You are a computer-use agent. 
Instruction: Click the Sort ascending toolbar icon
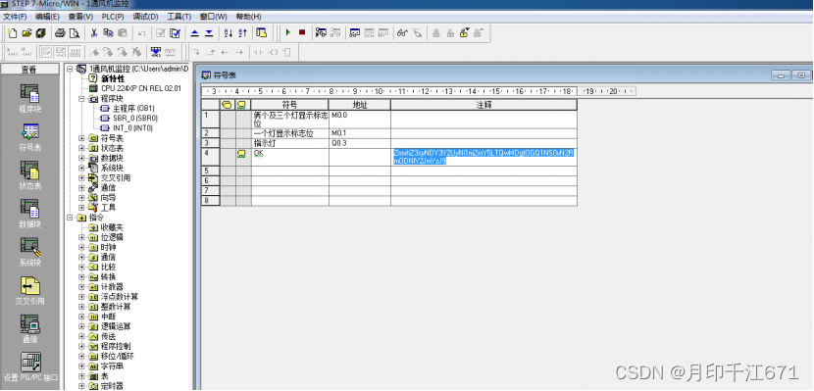(x=229, y=33)
